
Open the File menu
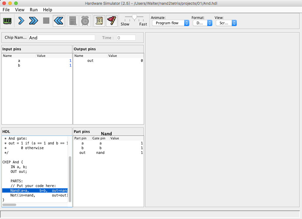(6, 10)
